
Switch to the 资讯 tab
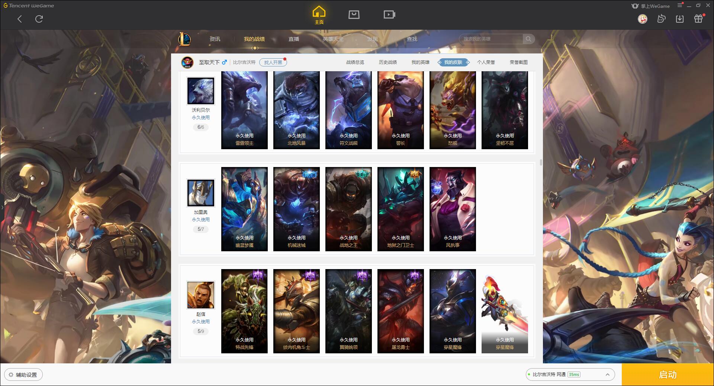click(x=215, y=39)
